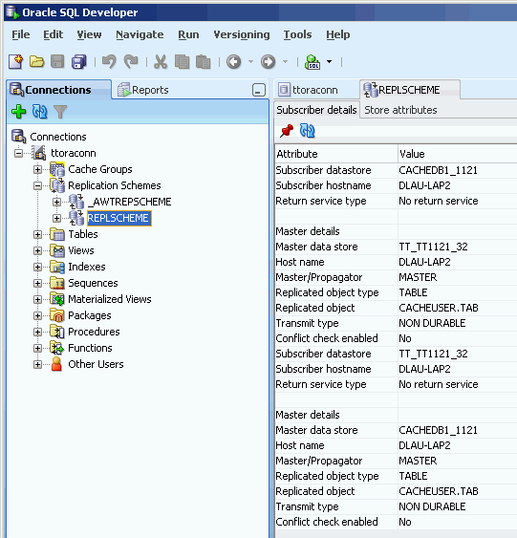The image size is (517, 538).
Task: Click the Save toolbar icon
Action: 57,62
